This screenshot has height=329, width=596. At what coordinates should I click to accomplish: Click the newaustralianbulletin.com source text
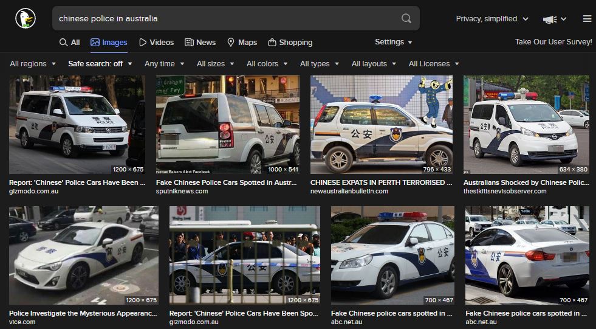point(349,191)
